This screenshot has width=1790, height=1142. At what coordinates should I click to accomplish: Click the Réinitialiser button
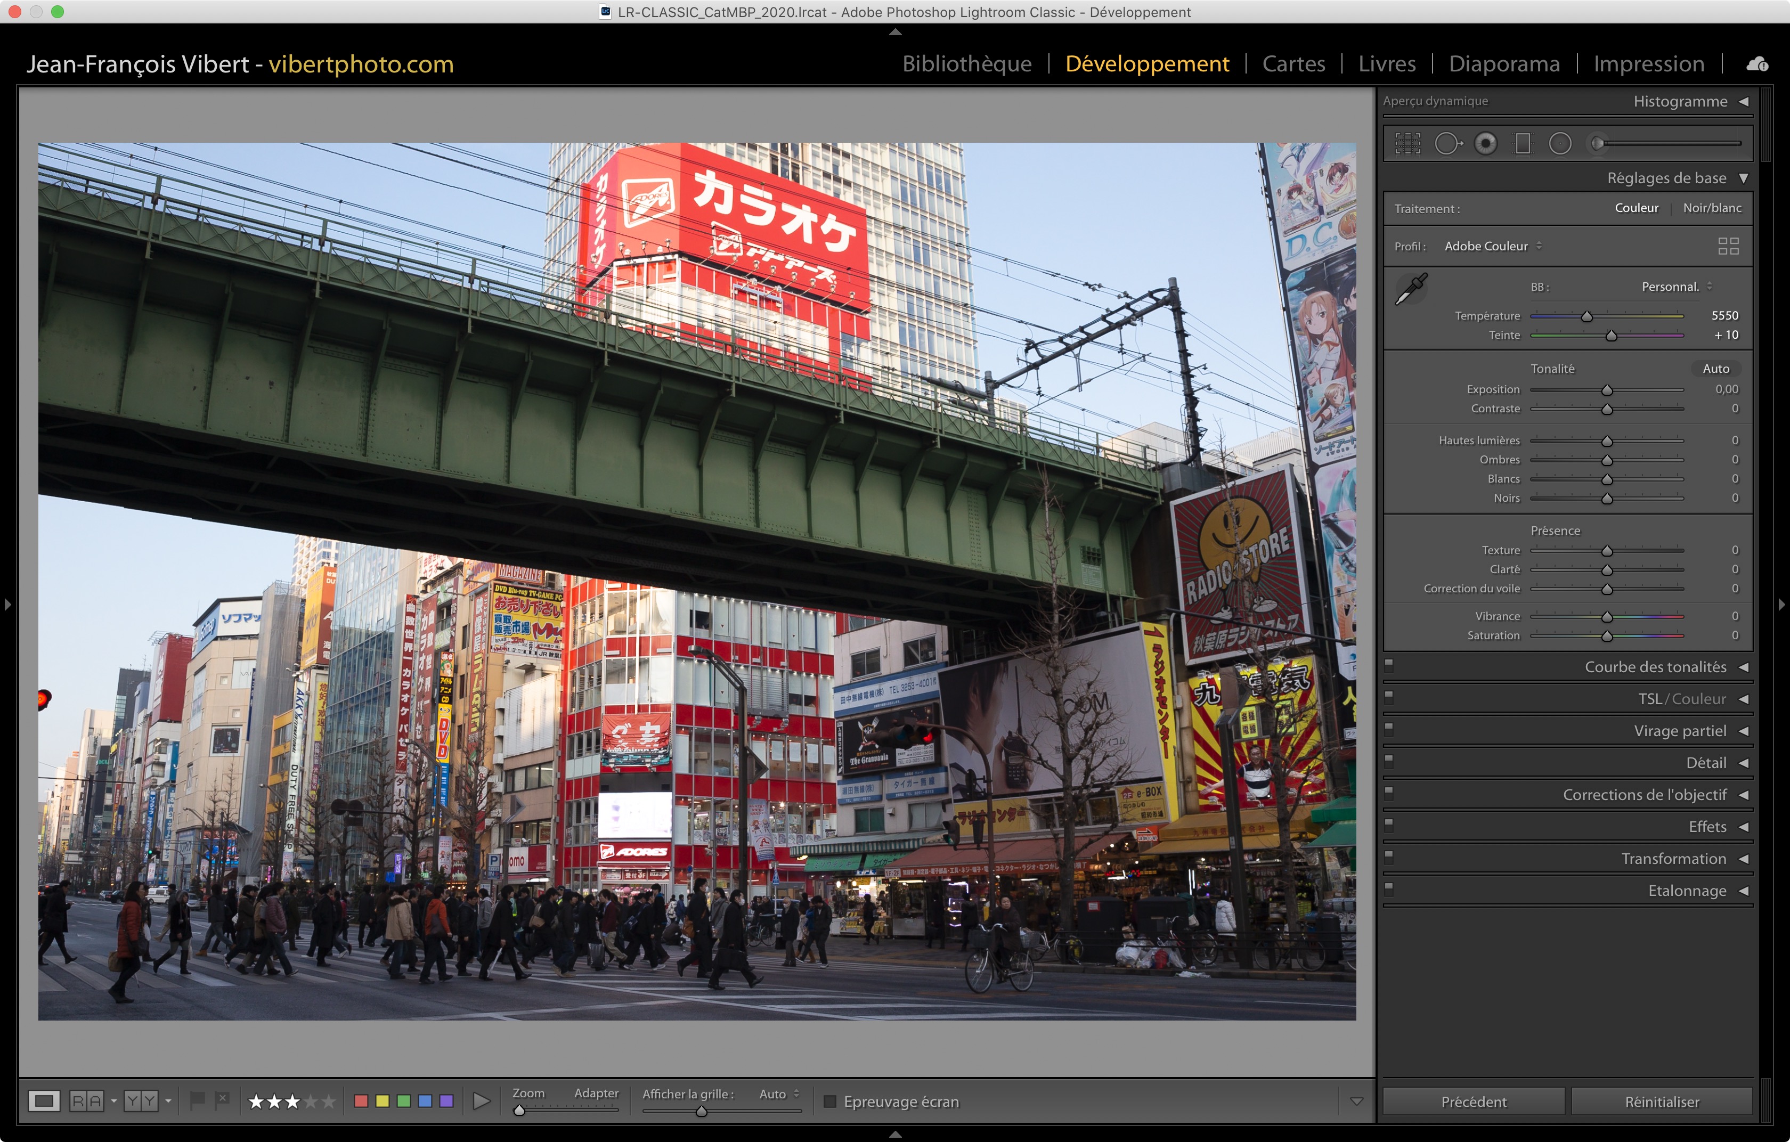click(x=1662, y=1101)
